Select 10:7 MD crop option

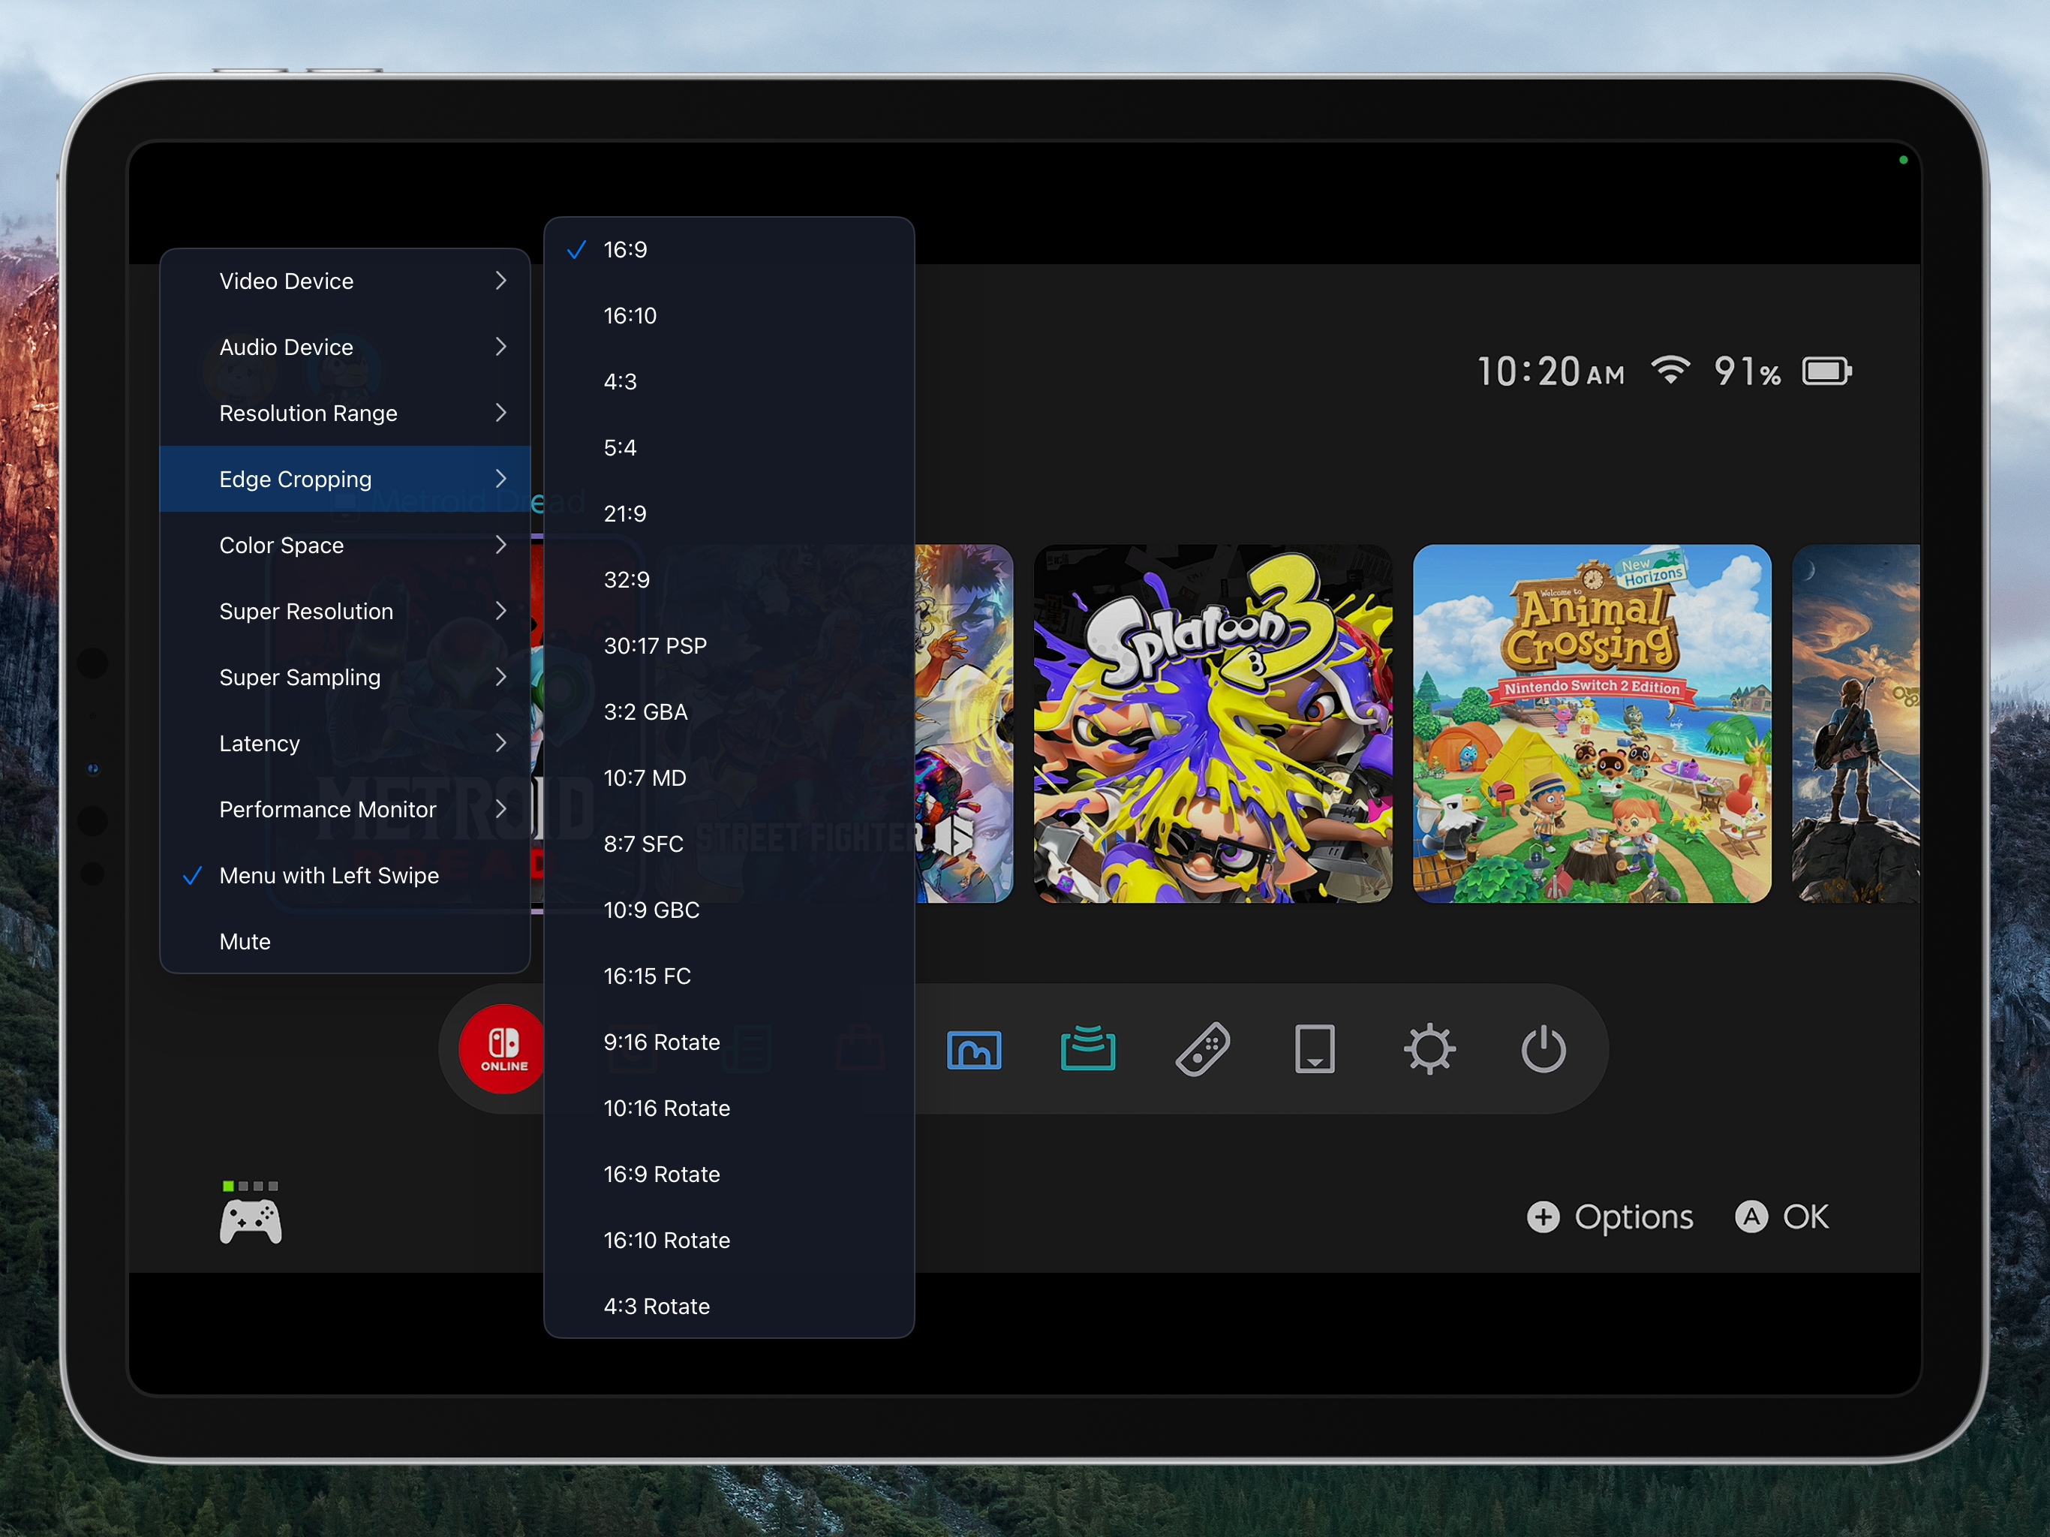(x=729, y=778)
